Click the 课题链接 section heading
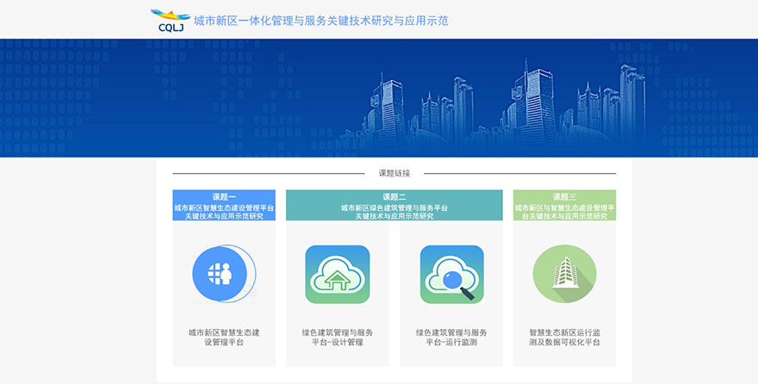This screenshot has width=758, height=384. (395, 173)
